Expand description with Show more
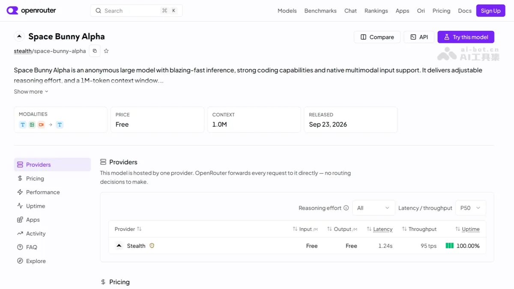514x289 pixels. point(31,92)
